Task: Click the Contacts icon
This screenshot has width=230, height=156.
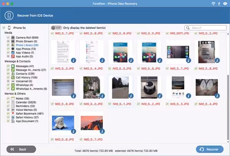Action: tap(13, 74)
